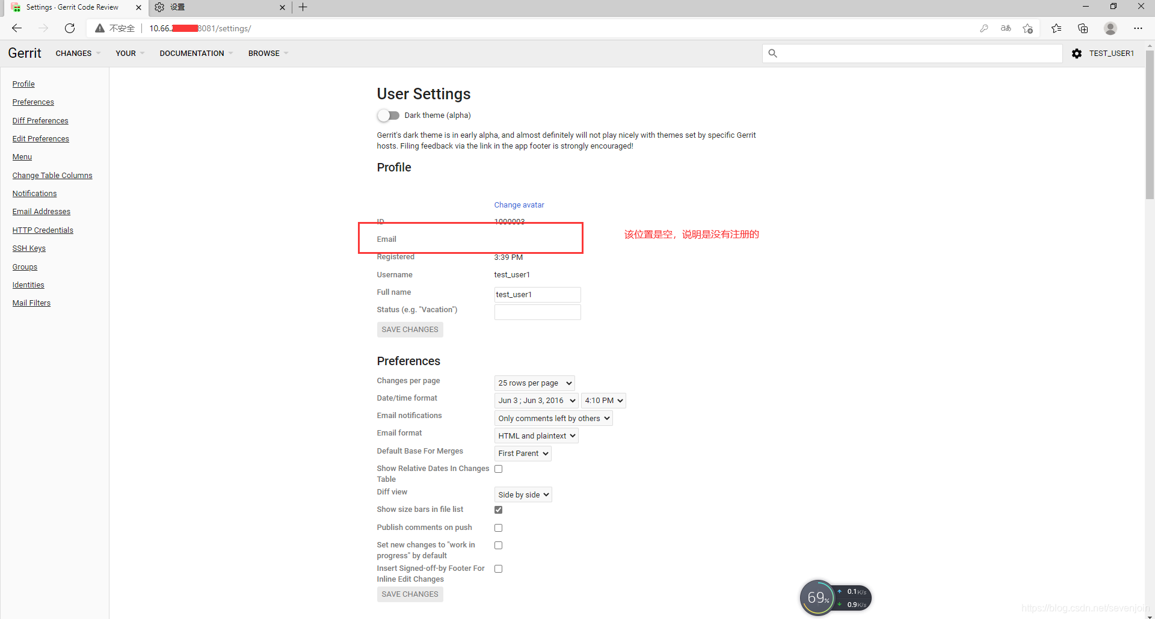Open the Diff view Side by side dropdown
The height and width of the screenshot is (619, 1155).
click(523, 494)
